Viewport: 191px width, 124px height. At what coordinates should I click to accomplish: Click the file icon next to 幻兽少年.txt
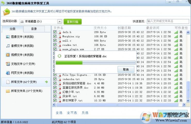[x=59, y=92]
